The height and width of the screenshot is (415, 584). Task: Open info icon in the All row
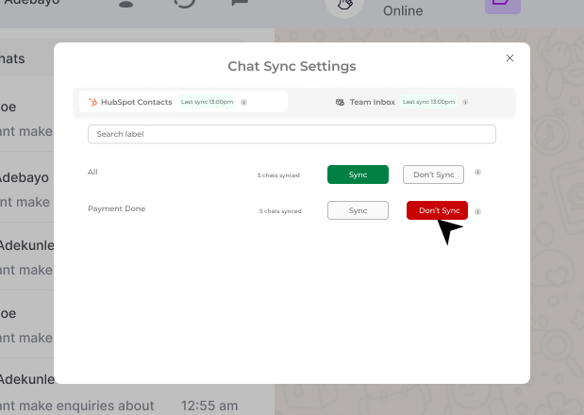[x=477, y=172]
